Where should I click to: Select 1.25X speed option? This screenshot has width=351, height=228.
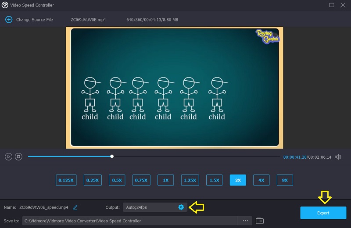coord(190,180)
